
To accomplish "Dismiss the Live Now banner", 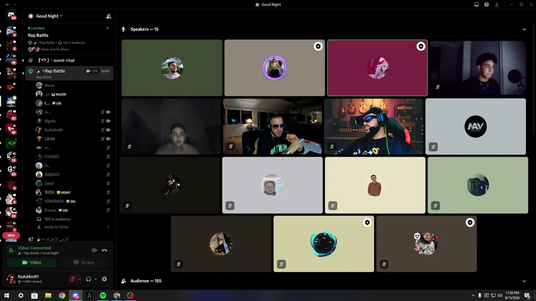I will click(x=107, y=28).
